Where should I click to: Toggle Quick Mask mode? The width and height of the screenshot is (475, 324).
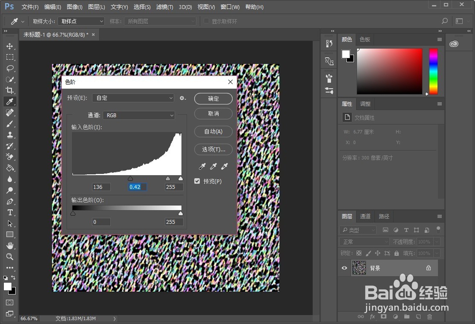point(9,303)
